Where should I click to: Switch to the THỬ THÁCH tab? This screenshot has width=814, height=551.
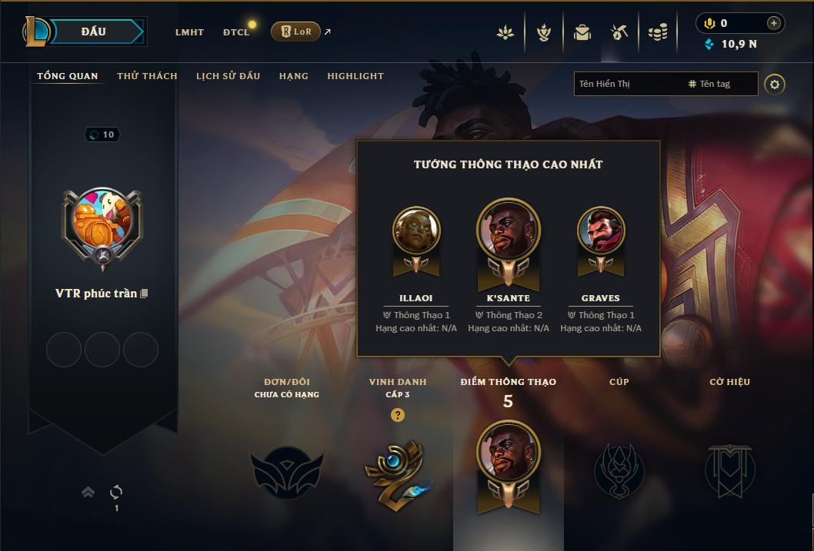pos(148,76)
